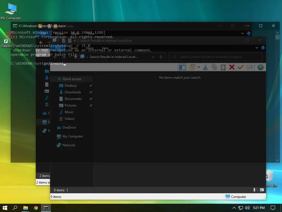Select Quick access in navigation pane
The height and width of the screenshot is (212, 282).
[x=72, y=79]
